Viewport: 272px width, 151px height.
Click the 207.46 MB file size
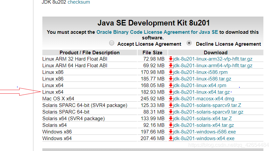(x=153, y=138)
